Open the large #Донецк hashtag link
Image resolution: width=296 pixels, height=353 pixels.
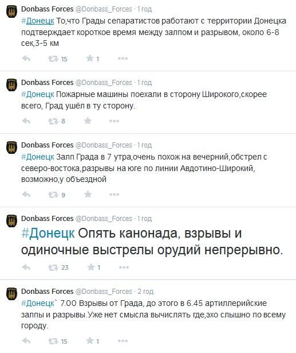[48, 233]
